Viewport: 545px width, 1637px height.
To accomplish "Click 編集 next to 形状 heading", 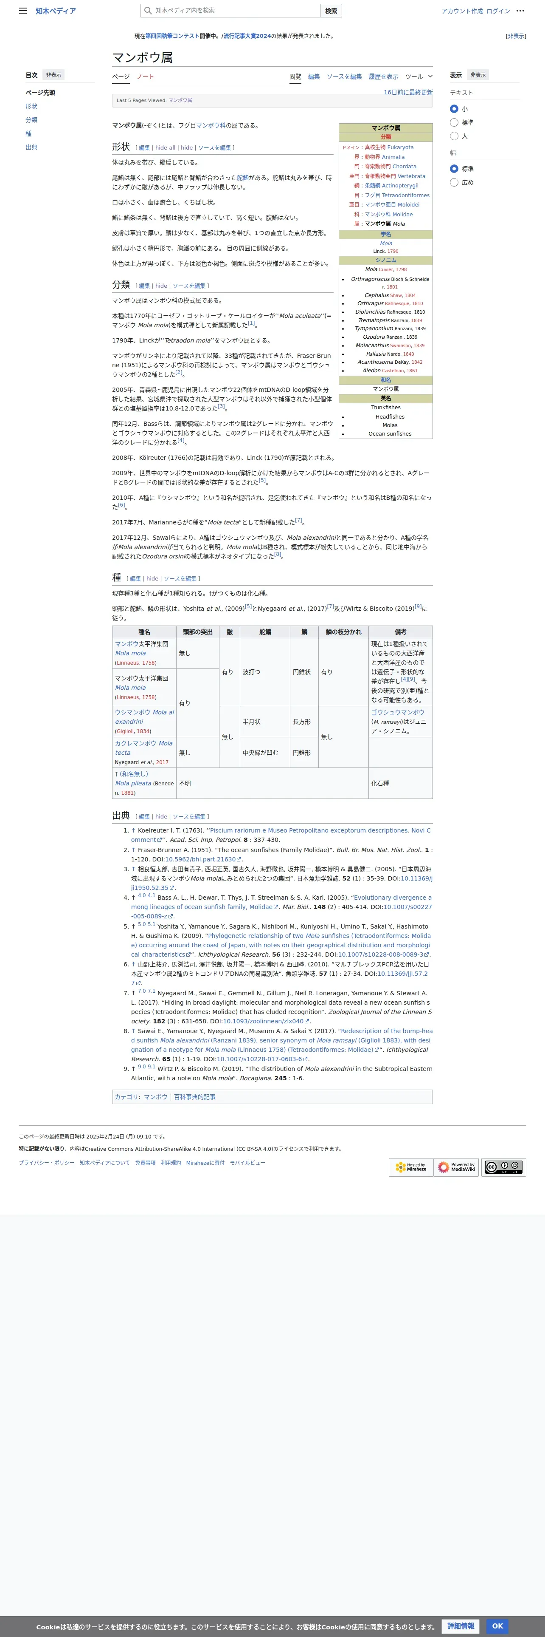I will (x=144, y=147).
